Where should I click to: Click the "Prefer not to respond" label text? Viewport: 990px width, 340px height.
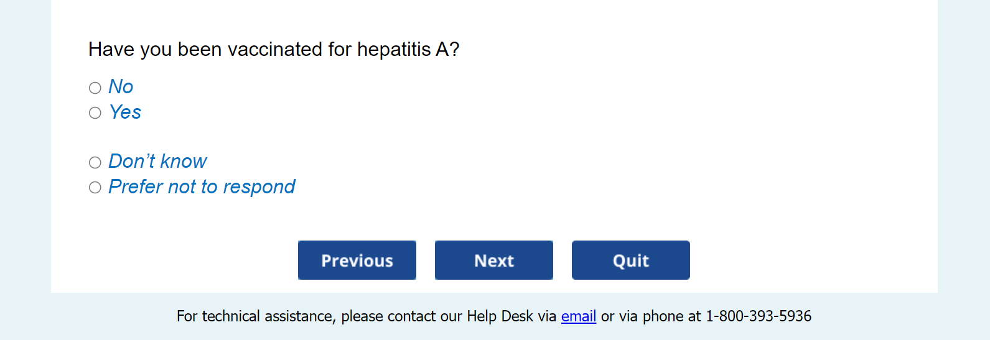(x=202, y=187)
